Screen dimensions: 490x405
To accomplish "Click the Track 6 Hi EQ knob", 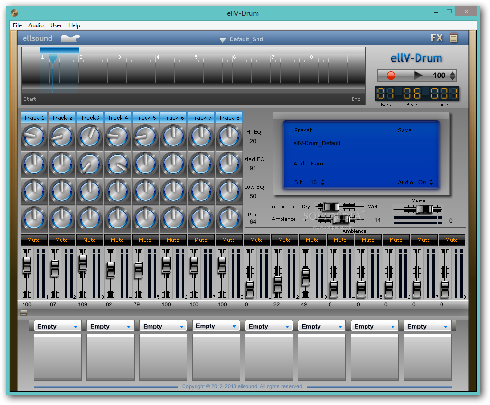I will [173, 137].
